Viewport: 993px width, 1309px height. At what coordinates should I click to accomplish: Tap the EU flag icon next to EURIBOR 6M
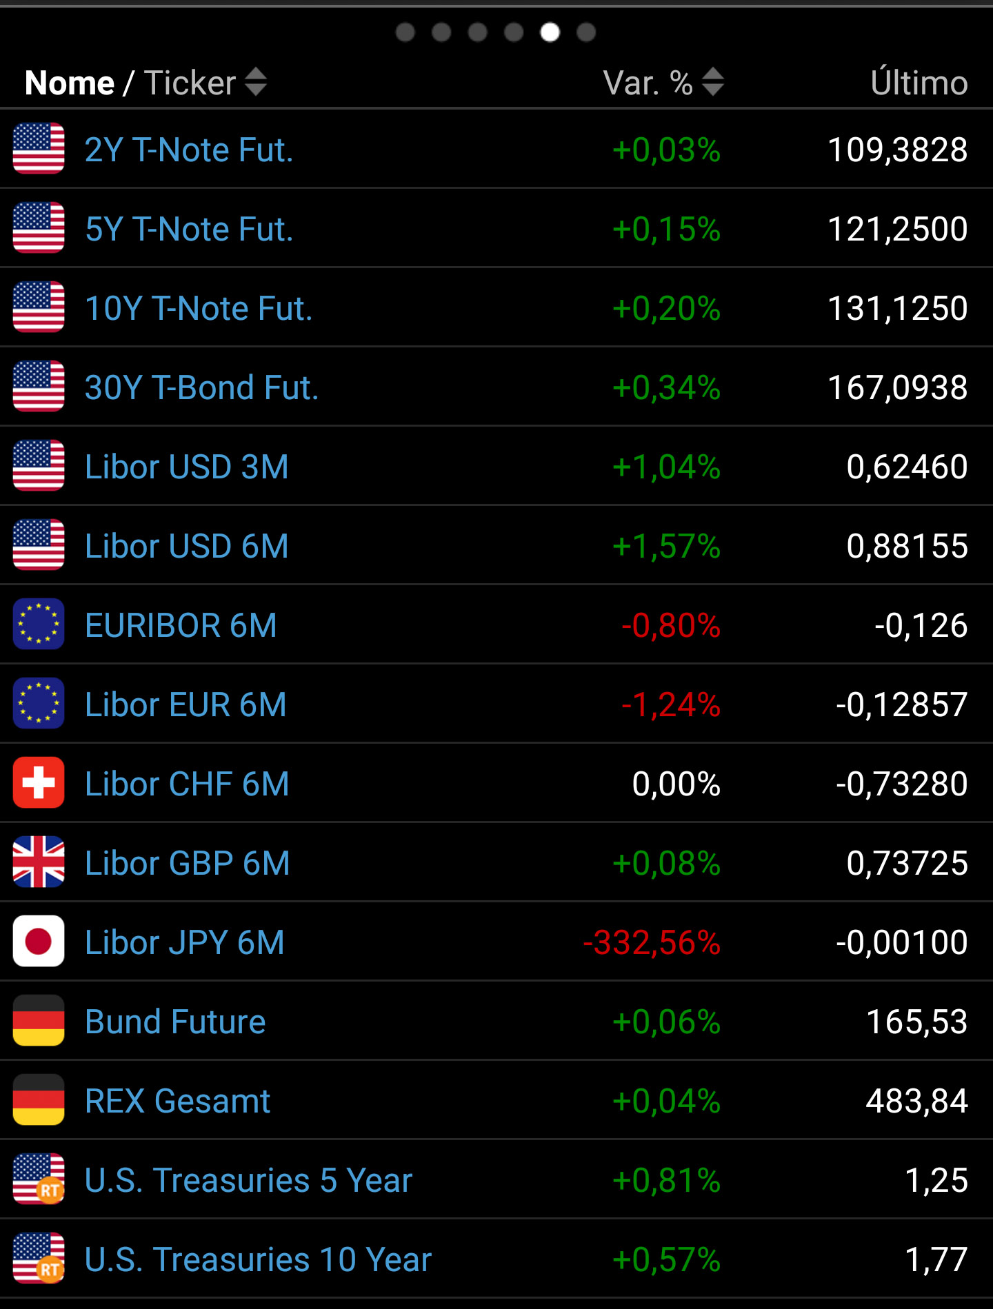pos(39,625)
